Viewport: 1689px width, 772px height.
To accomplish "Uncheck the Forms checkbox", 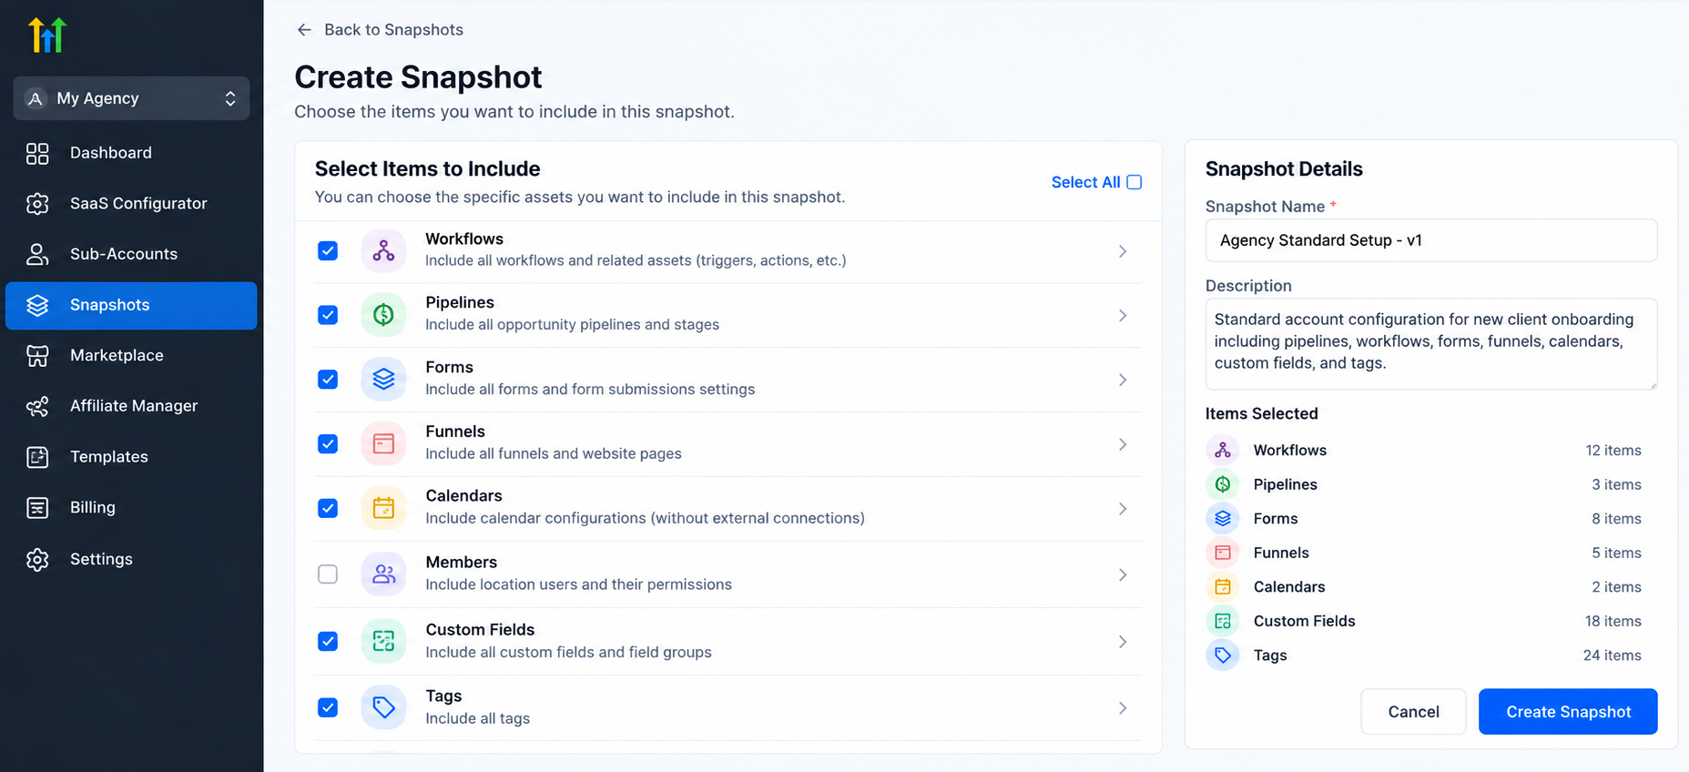I will (328, 379).
